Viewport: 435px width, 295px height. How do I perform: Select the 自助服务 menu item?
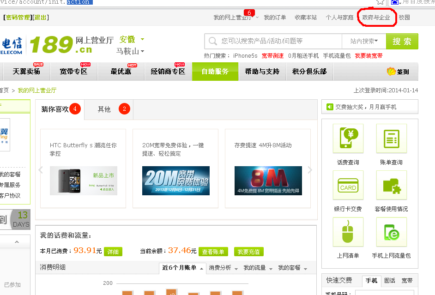coord(215,72)
